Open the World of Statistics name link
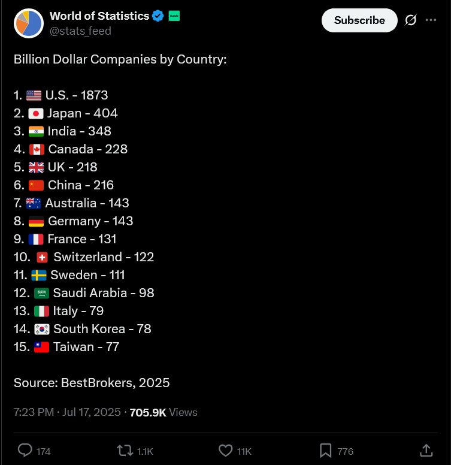 click(99, 16)
